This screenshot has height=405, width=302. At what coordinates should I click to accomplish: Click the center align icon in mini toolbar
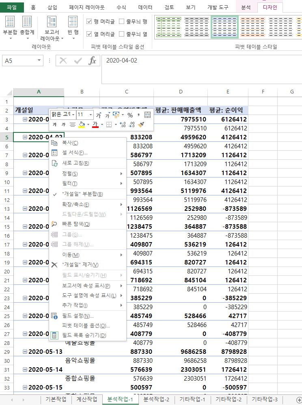coord(72,124)
